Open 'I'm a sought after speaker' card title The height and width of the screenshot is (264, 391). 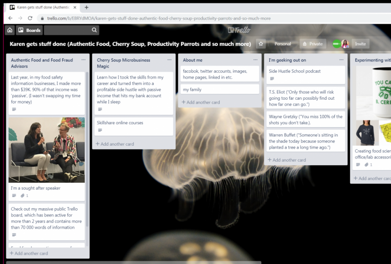coord(36,188)
